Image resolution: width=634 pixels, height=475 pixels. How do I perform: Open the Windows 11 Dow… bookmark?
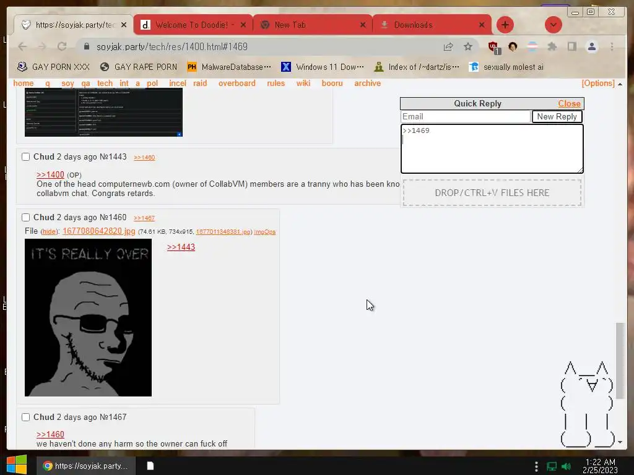[322, 67]
